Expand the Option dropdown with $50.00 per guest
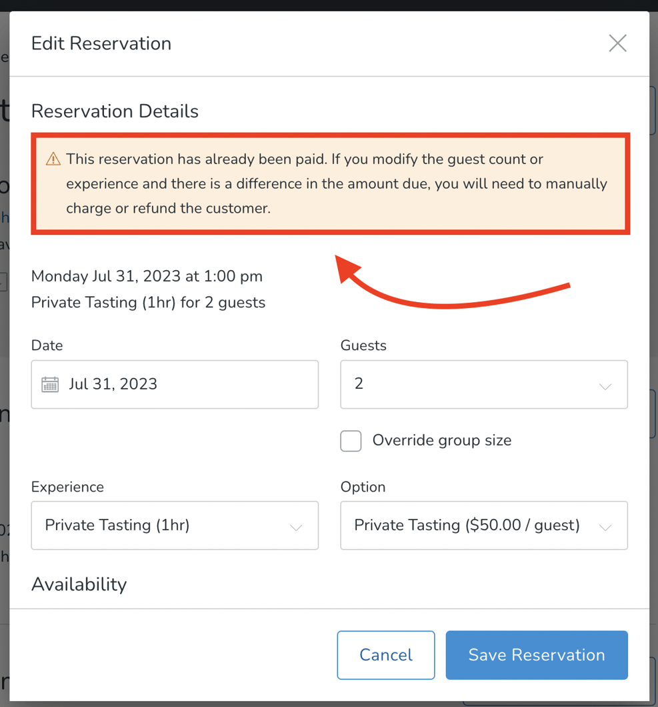 tap(483, 526)
